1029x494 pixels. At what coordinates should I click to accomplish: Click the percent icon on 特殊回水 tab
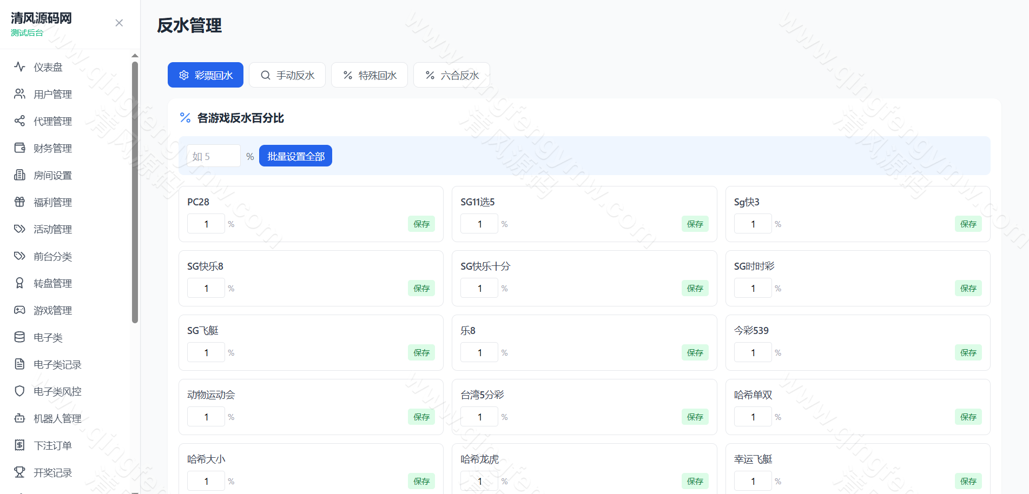[x=348, y=75]
